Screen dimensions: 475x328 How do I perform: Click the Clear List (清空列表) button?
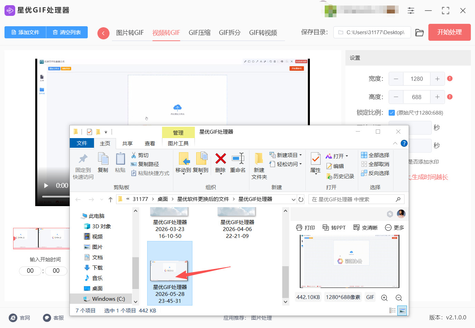(67, 32)
